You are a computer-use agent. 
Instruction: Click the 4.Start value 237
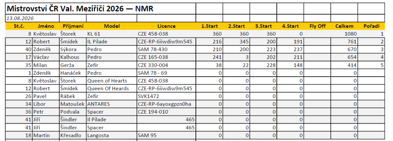[x=290, y=49]
